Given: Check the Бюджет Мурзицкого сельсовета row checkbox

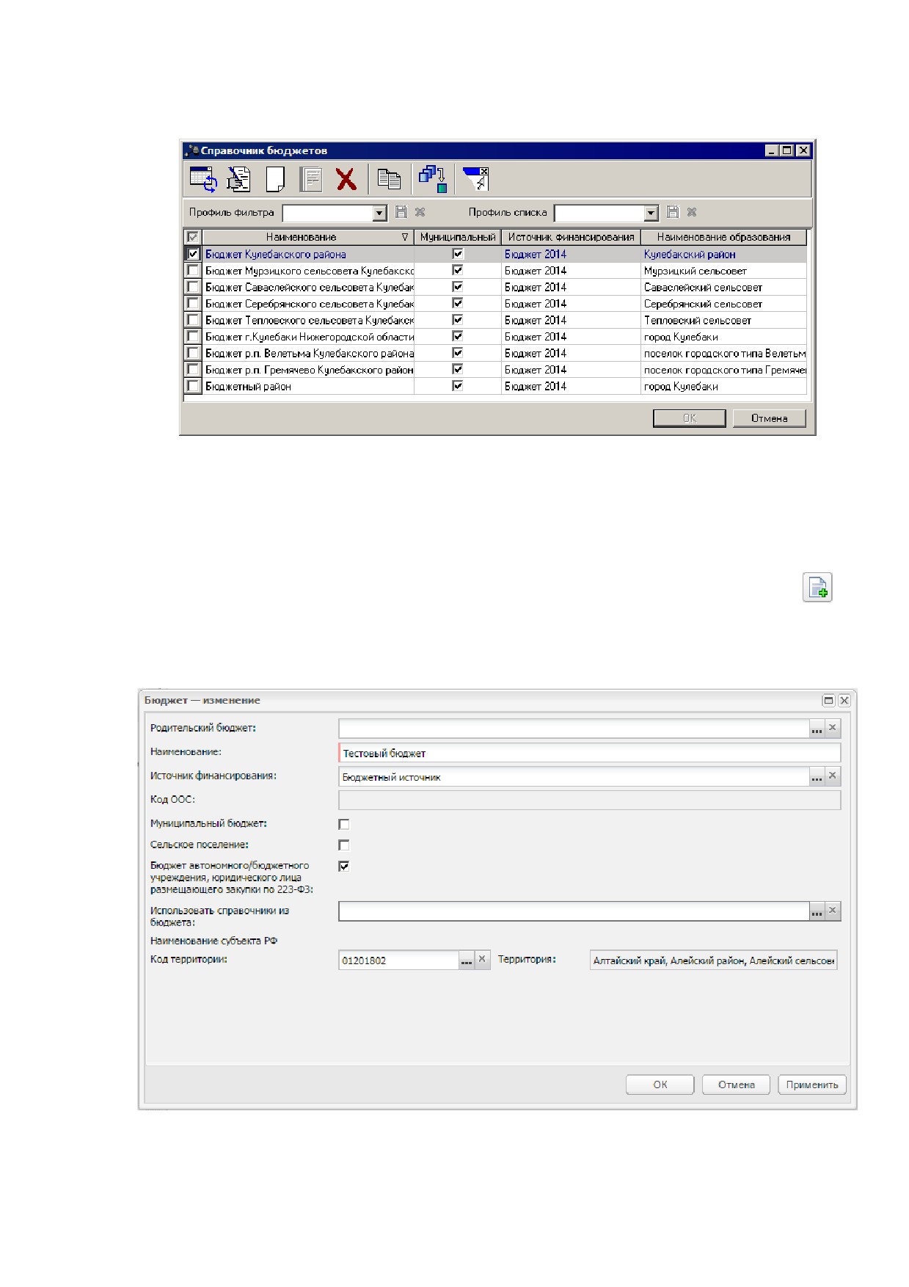Looking at the screenshot, I should tap(193, 271).
